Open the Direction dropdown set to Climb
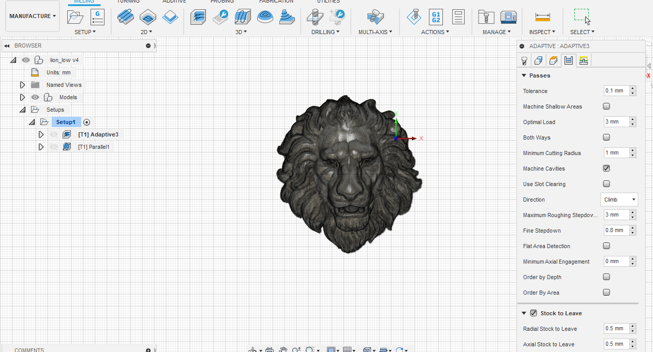 tap(619, 200)
